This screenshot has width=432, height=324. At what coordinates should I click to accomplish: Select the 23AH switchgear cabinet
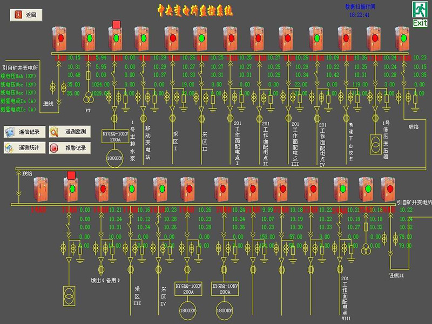click(x=312, y=190)
